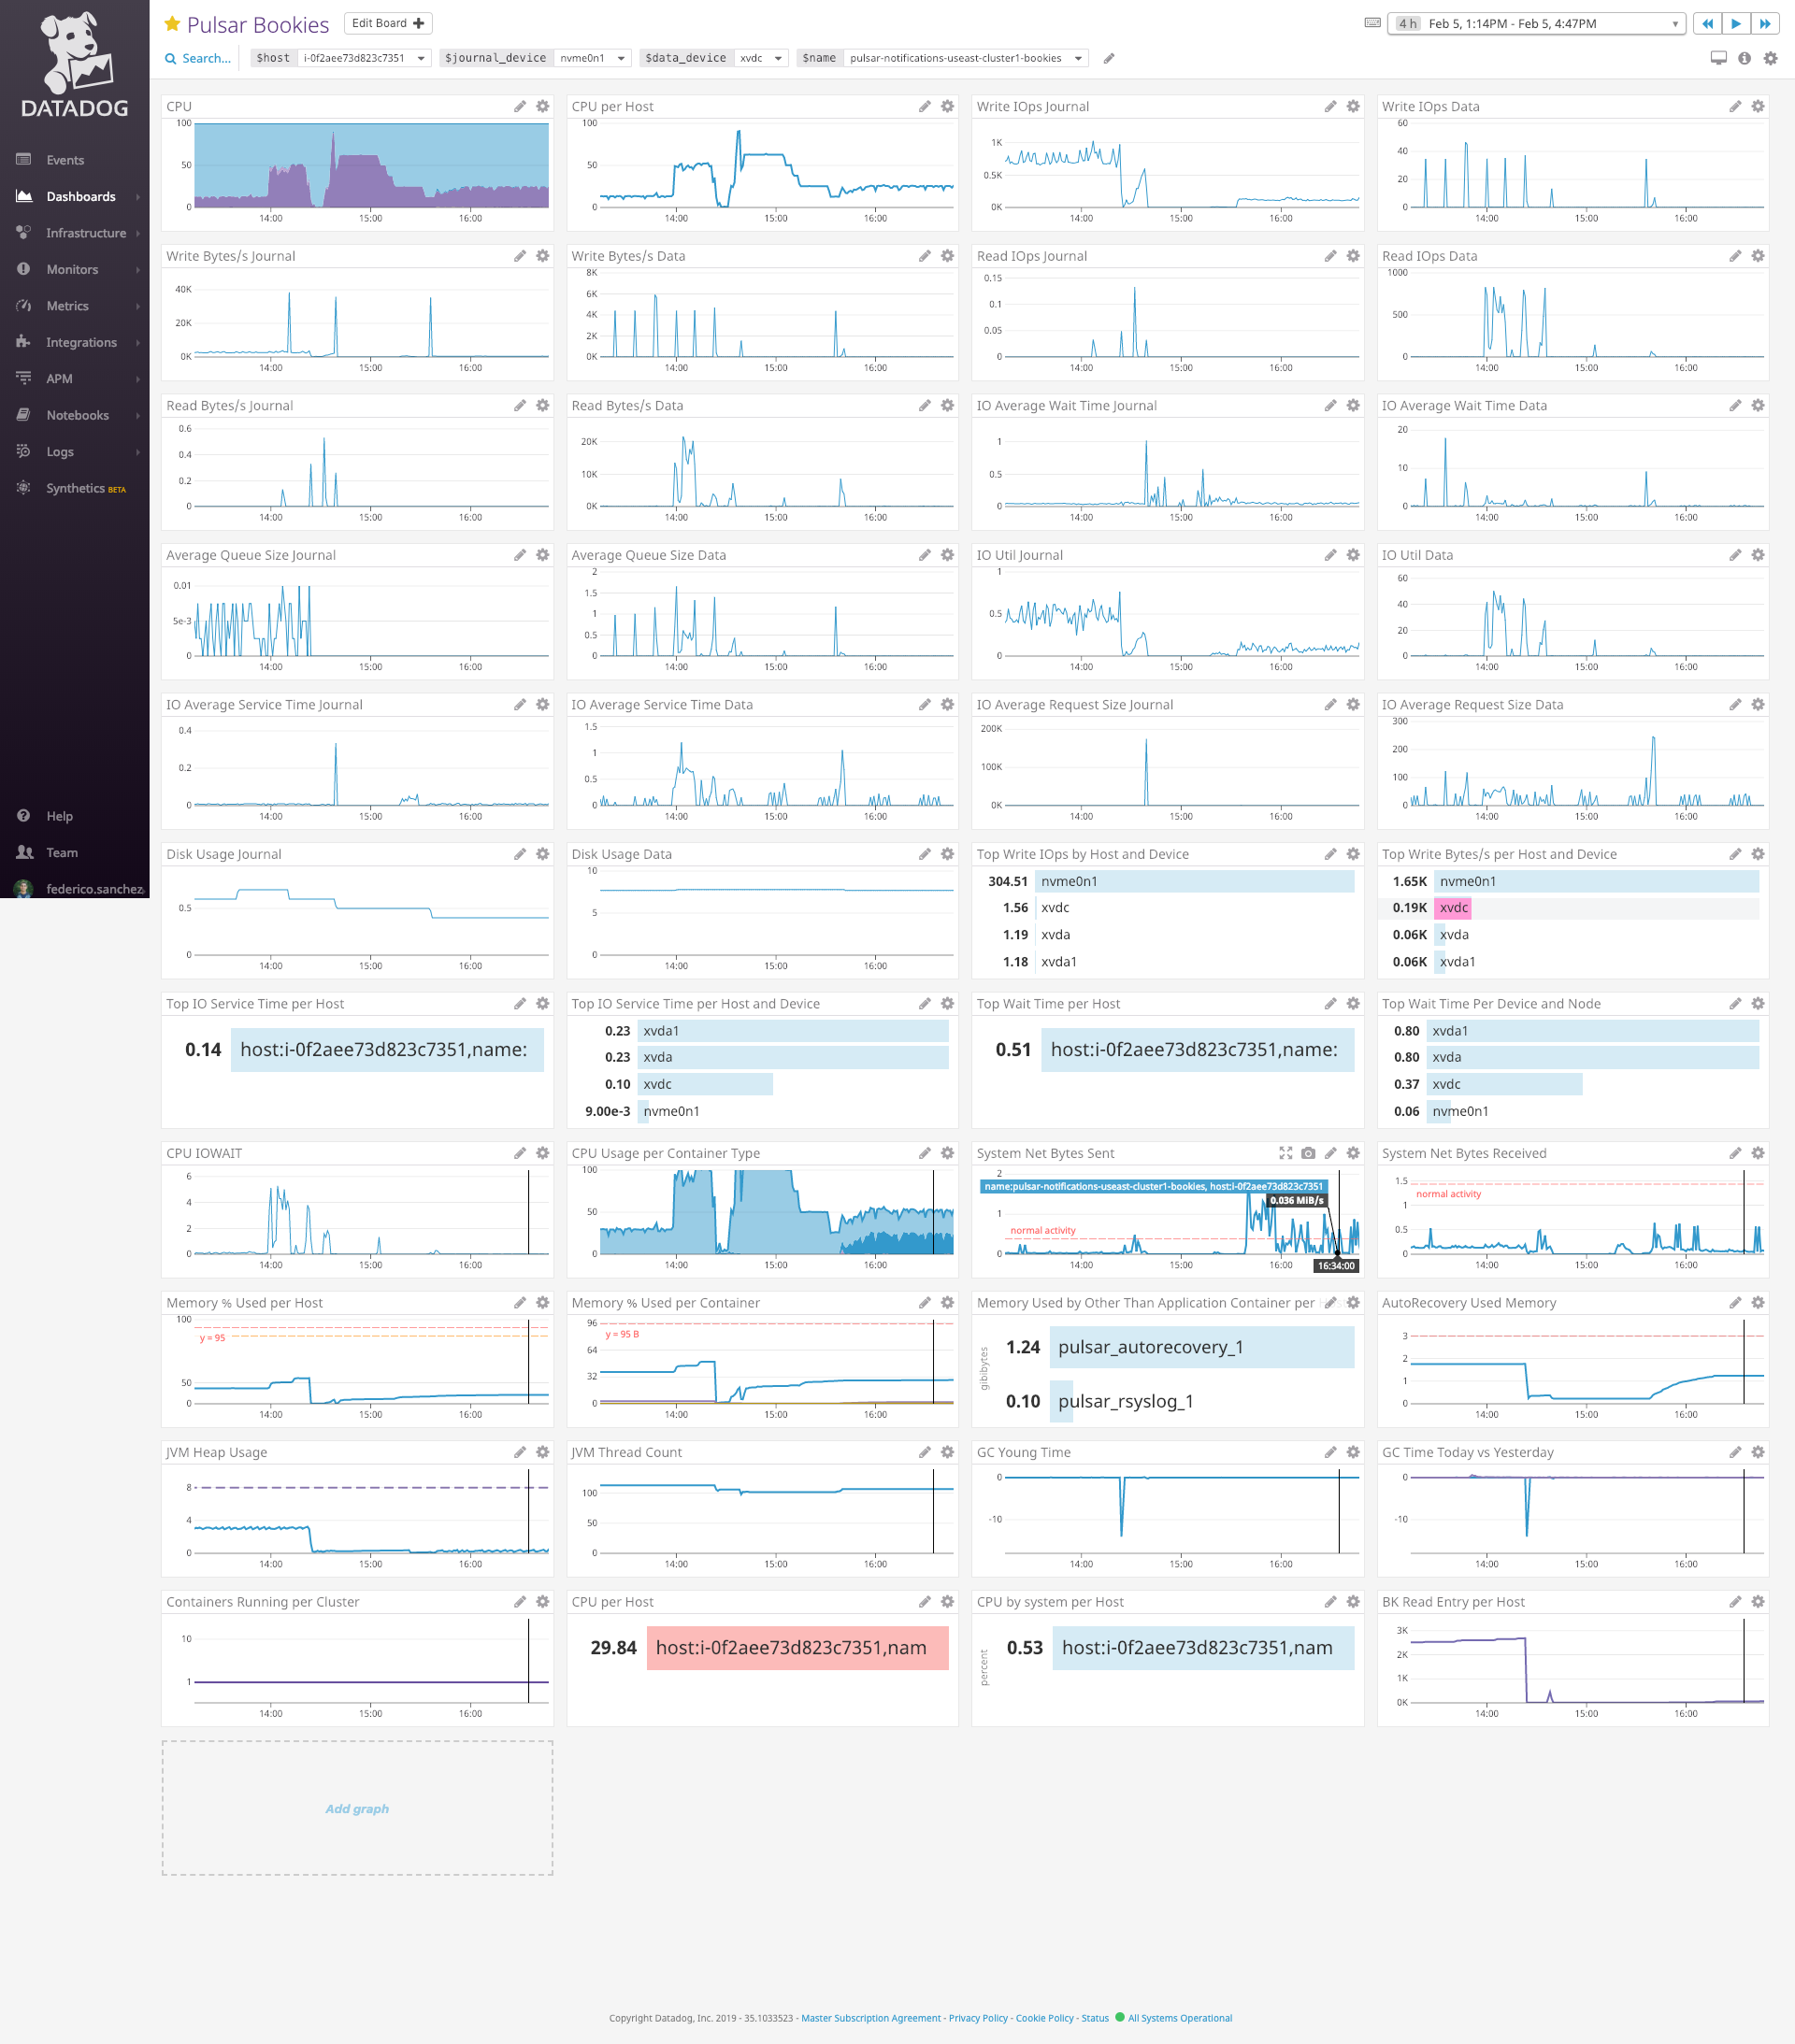This screenshot has height=2044, width=1795.
Task: Open Events in sidebar
Action: tap(65, 160)
